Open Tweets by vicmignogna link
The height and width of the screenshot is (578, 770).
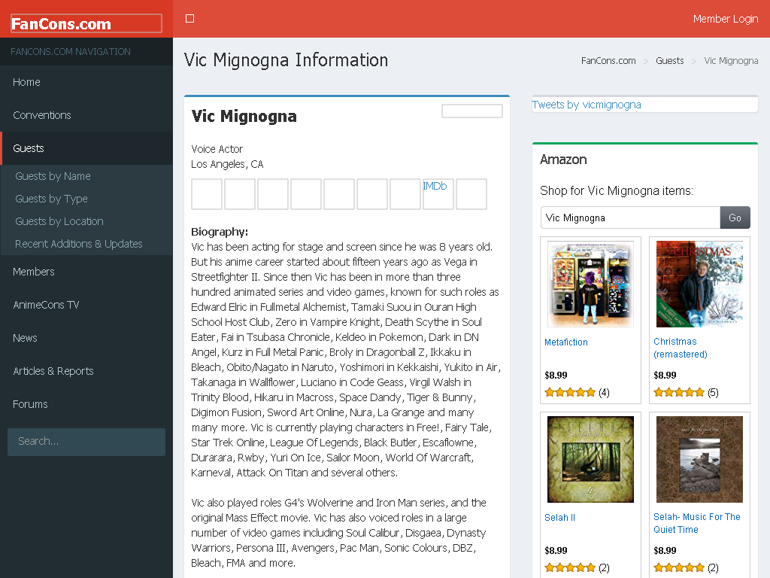point(587,105)
